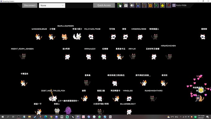Screen dimensions: 211x119
Task: Click the yellow star icon
Action: (162, 5)
